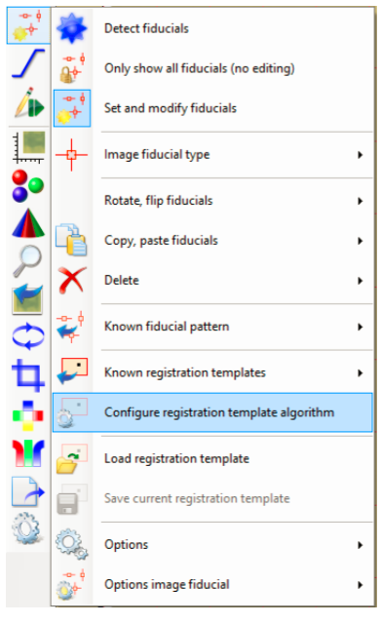Expand arrow beside Delete
Image resolution: width=381 pixels, height=624 pixels.
[x=360, y=281]
